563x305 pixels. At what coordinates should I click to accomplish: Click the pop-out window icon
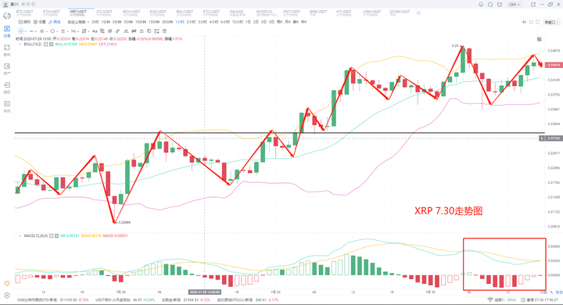[x=533, y=5]
